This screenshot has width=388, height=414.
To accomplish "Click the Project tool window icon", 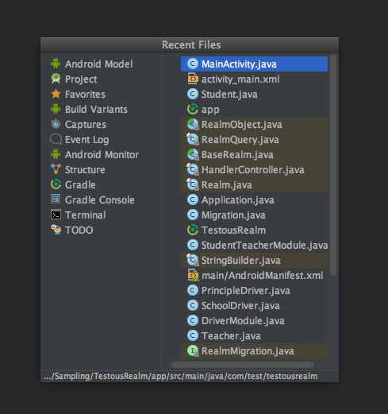I will [56, 79].
